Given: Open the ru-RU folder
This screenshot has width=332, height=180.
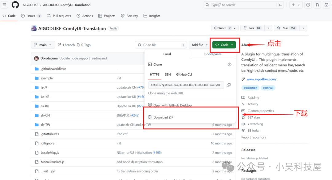Looking at the screenshot, I should tap(45, 106).
